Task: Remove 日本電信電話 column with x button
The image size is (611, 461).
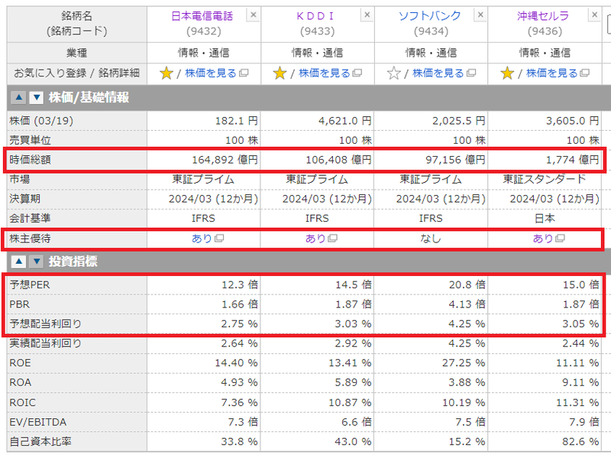Action: click(x=254, y=15)
